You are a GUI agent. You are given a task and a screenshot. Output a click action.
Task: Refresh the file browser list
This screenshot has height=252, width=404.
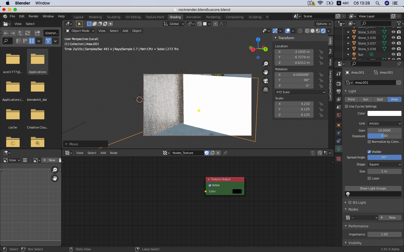(x=27, y=33)
